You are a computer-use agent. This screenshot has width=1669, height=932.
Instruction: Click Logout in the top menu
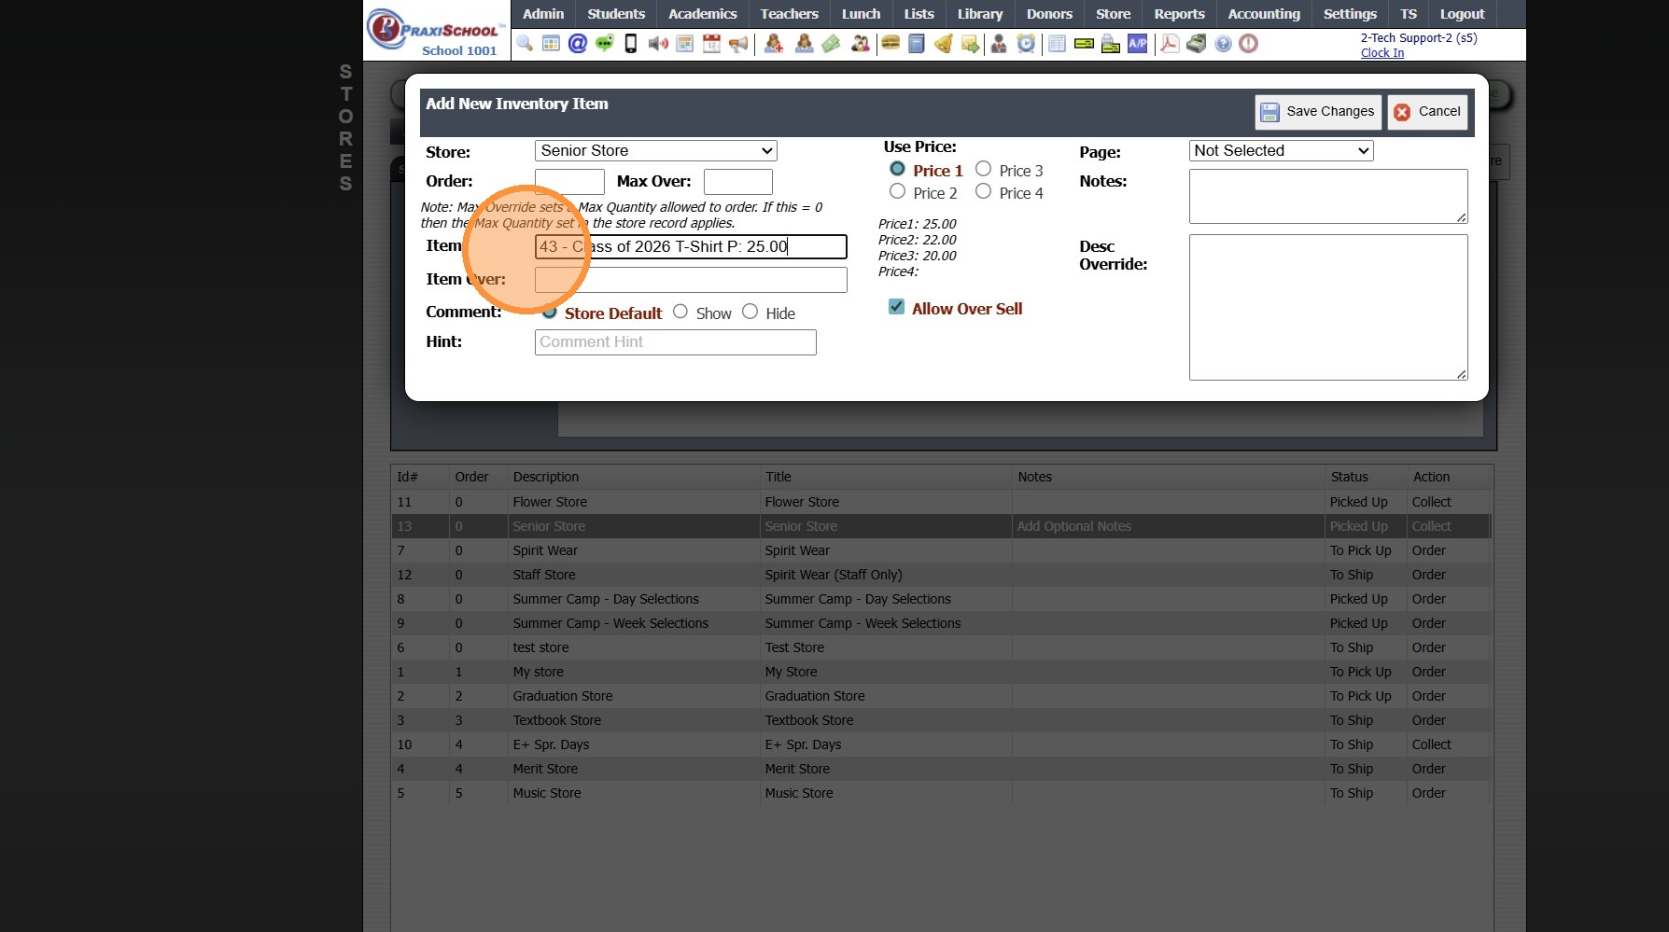tap(1462, 14)
